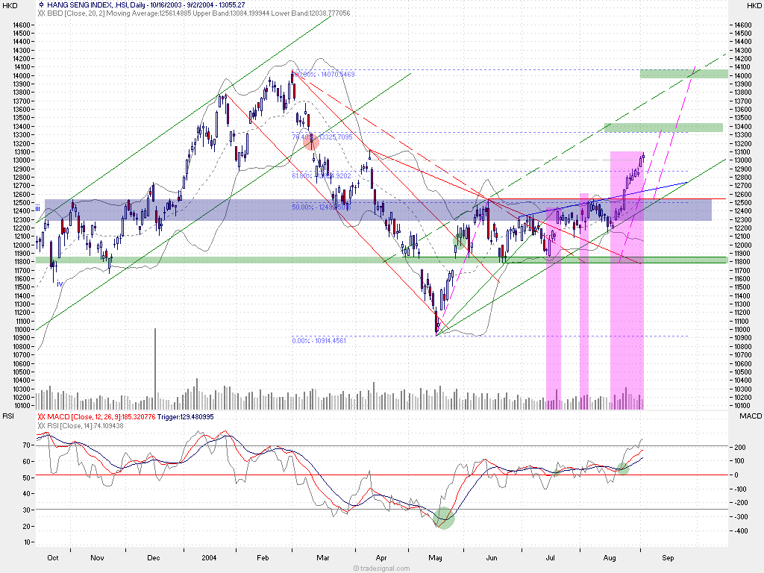Click the small green circle on MACD in July
The height and width of the screenshot is (573, 764).
click(x=555, y=470)
